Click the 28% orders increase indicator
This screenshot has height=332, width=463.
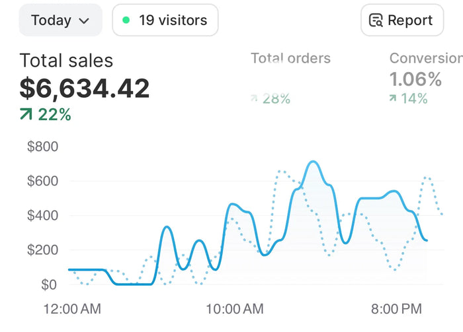point(271,99)
